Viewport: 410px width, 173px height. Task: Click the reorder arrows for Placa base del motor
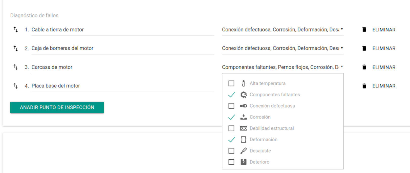(16, 86)
